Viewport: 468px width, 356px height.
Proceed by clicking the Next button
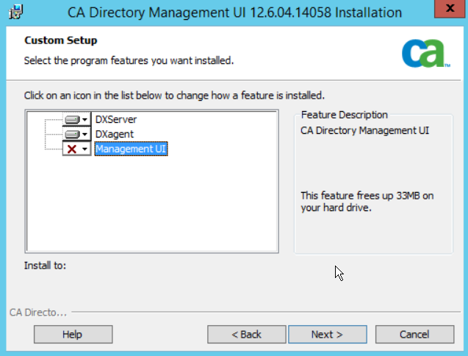[327, 334]
